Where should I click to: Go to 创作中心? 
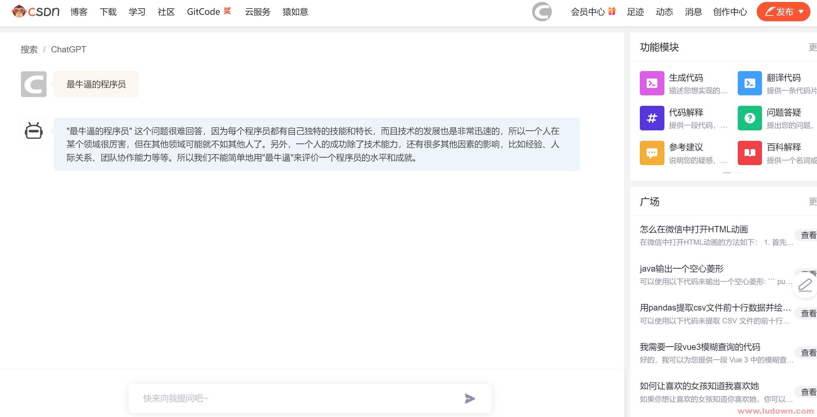click(730, 12)
